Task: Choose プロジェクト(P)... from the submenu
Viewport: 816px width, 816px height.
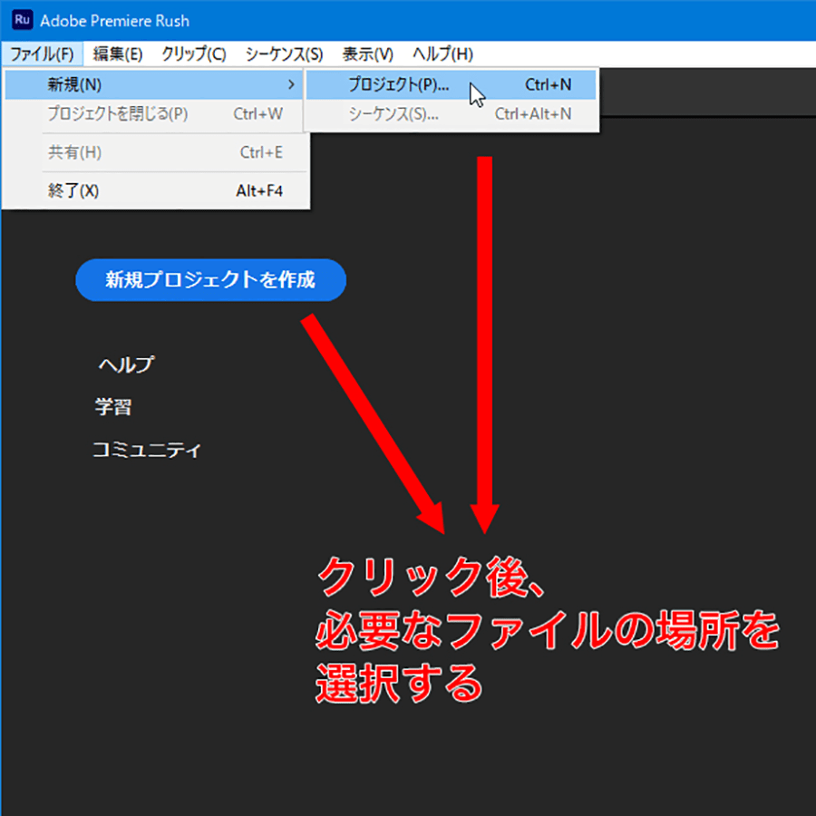Action: [x=451, y=84]
